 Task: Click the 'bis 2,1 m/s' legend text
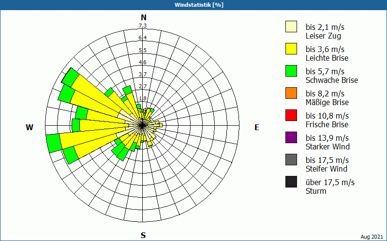pos(325,27)
